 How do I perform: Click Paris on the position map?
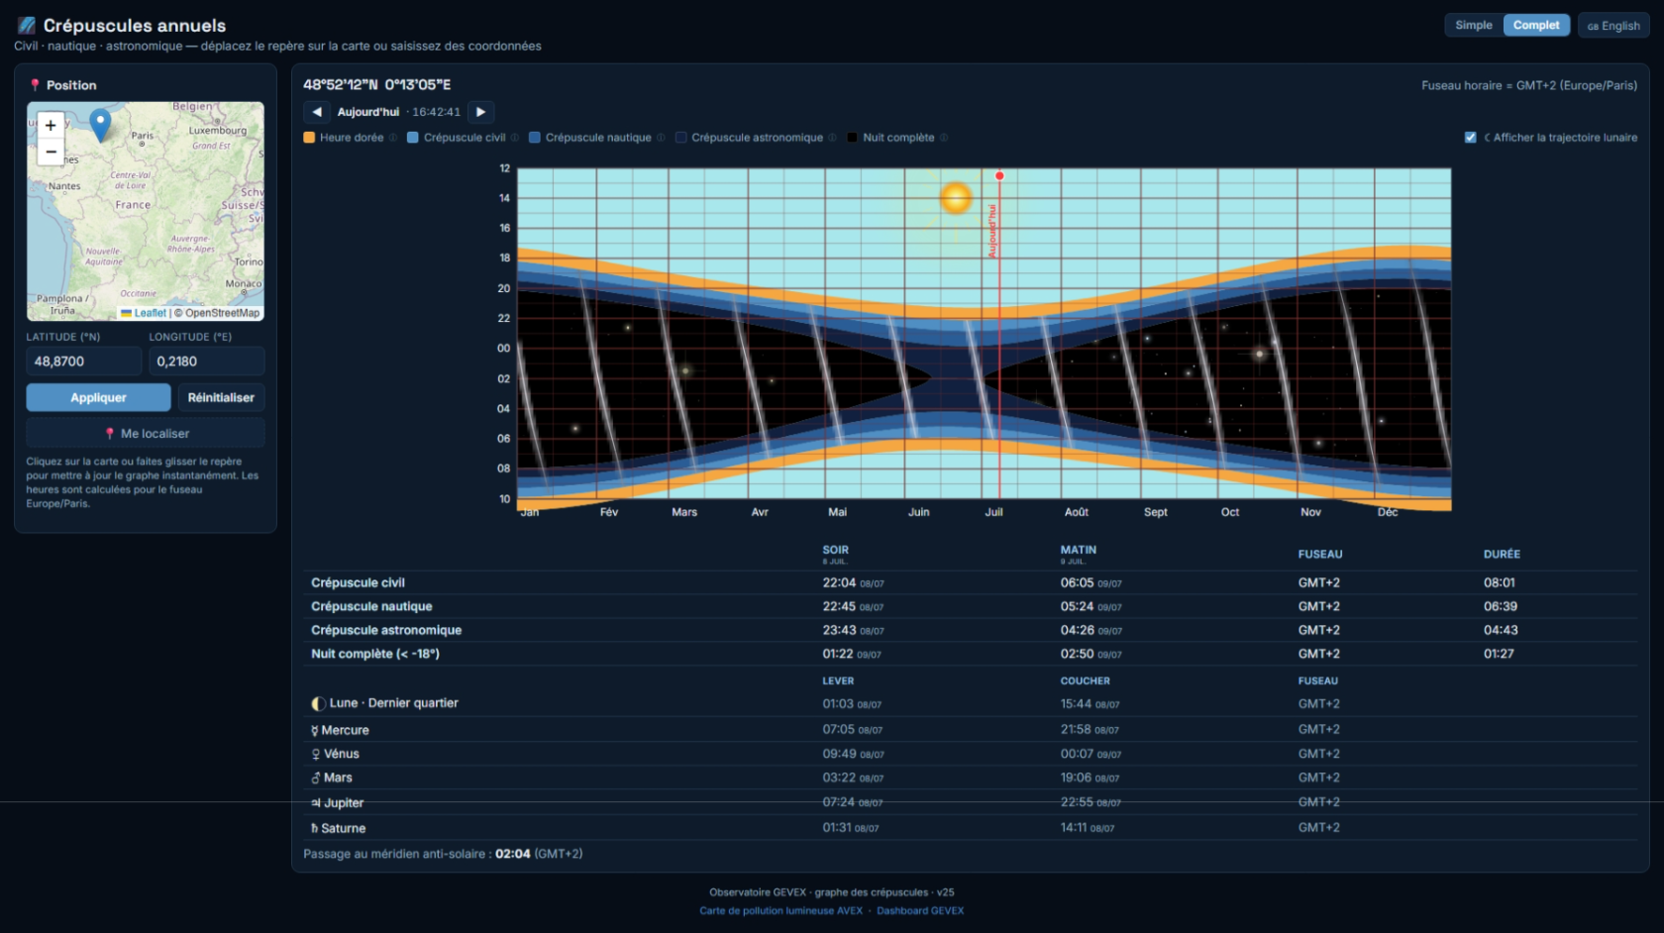tap(143, 136)
